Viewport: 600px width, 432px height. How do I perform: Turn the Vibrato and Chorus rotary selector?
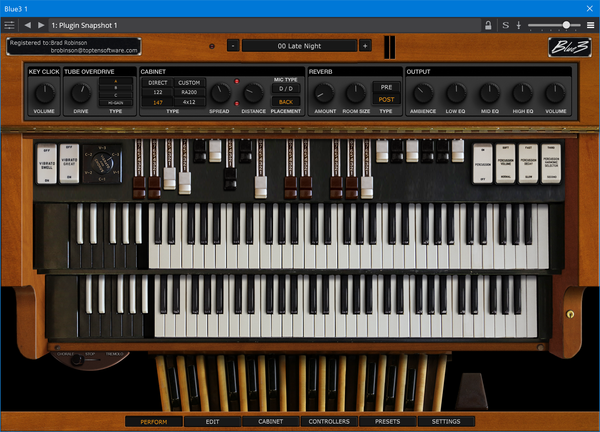pos(102,163)
